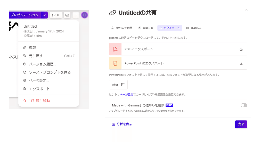Open ページ設定... from the menu
261x142 pixels.
pos(49,81)
